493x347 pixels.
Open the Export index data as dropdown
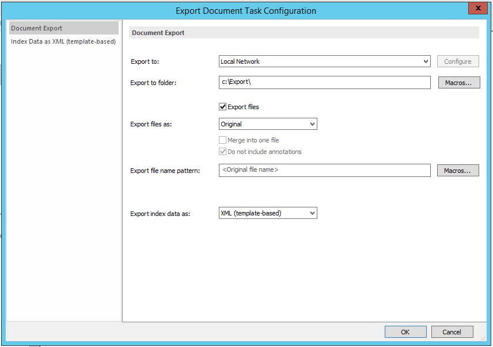(268, 213)
